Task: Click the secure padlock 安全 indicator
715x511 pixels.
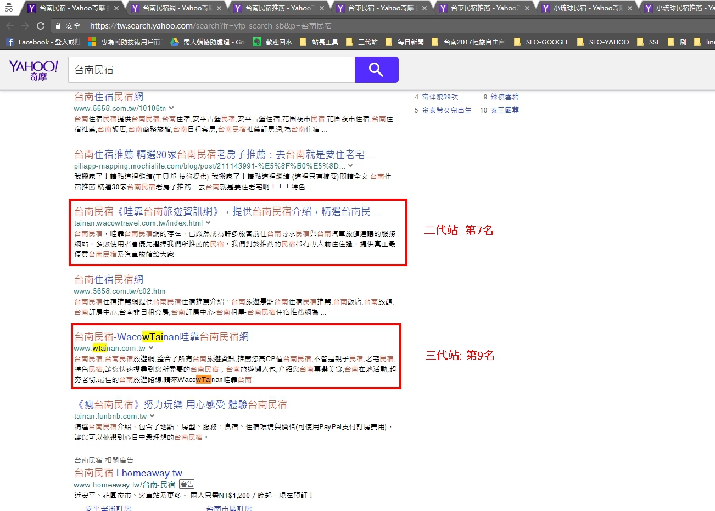Action: coord(68,26)
